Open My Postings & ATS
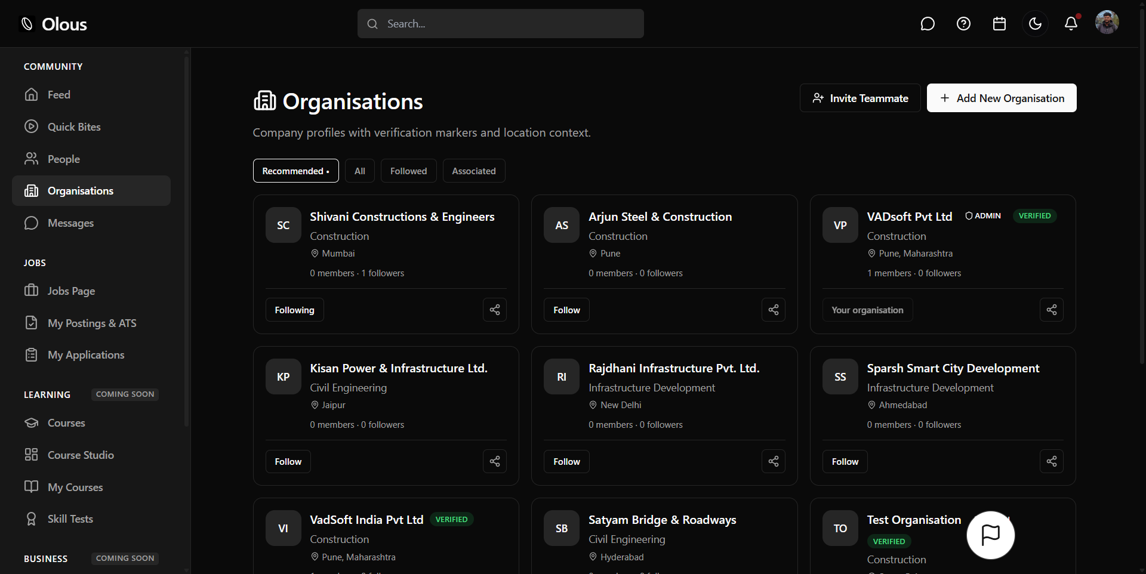The width and height of the screenshot is (1146, 574). point(91,323)
